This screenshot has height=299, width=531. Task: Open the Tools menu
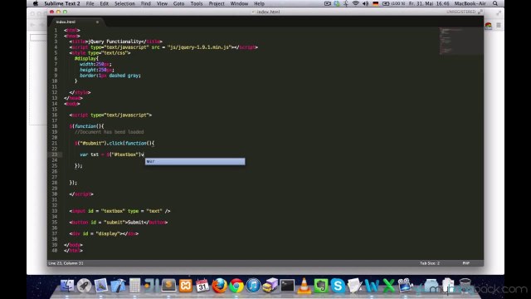[x=197, y=3]
